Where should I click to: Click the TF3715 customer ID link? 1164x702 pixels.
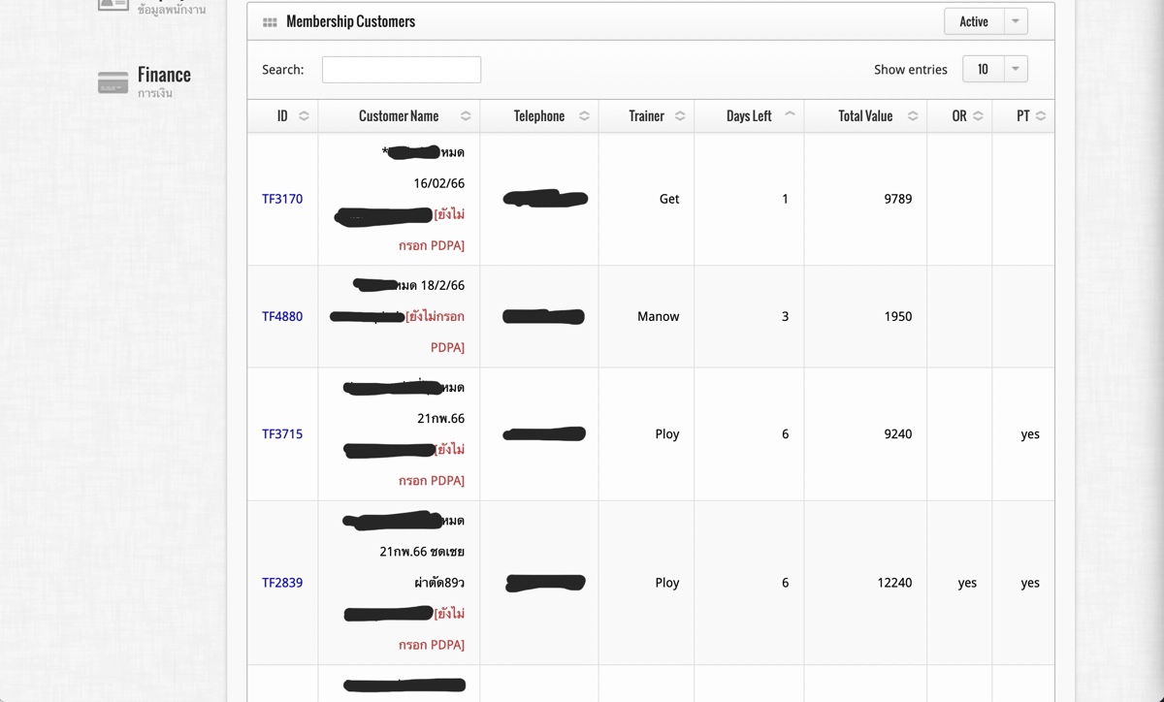(x=282, y=434)
